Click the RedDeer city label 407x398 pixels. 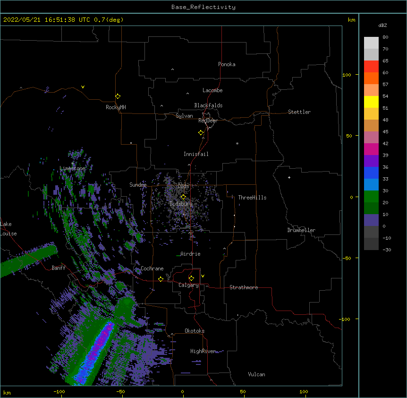click(x=208, y=121)
